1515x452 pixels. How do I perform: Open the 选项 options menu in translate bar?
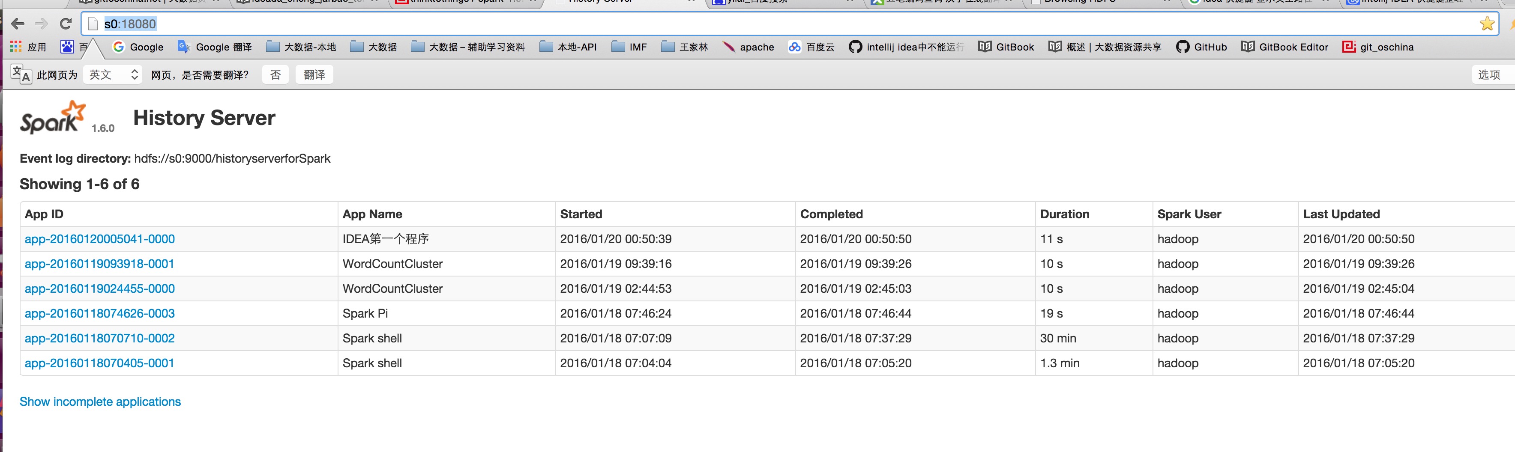tap(1488, 74)
